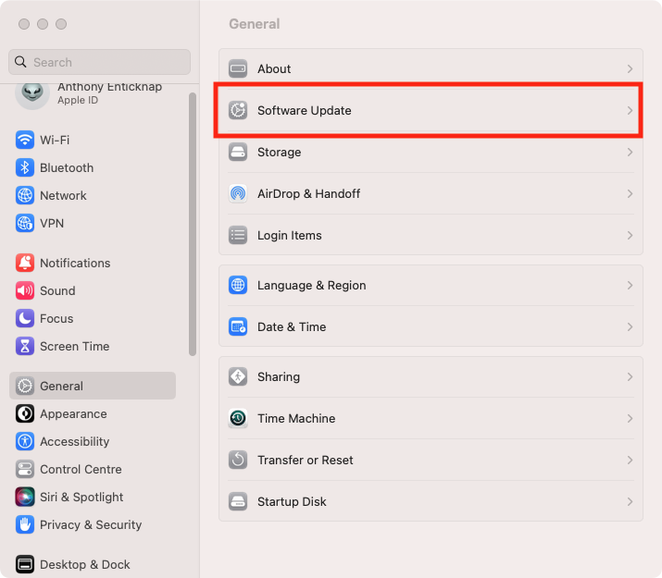Click the Transfer or Reset chevron

tap(630, 460)
